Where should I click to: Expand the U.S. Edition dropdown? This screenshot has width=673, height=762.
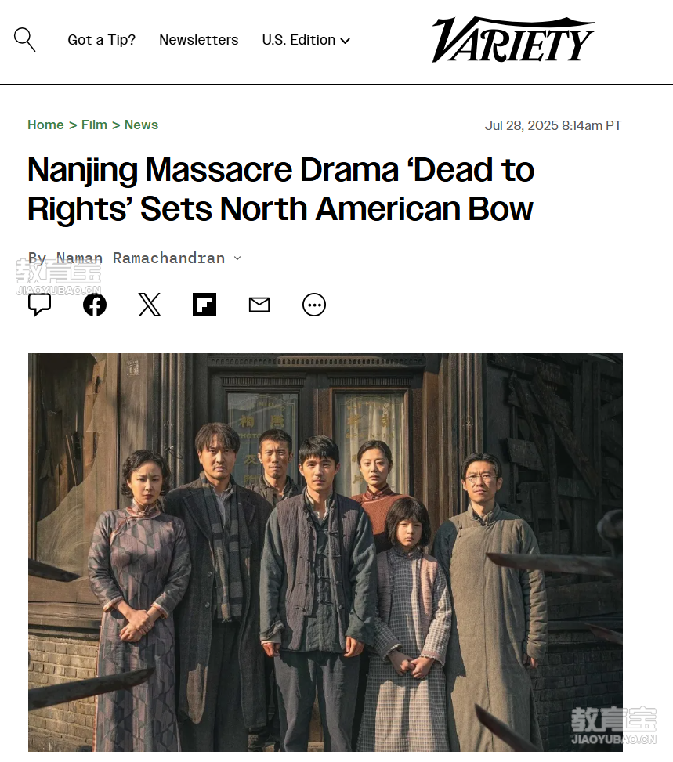tap(306, 40)
